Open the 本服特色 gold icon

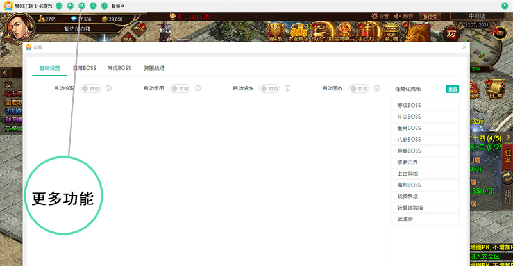click(296, 31)
